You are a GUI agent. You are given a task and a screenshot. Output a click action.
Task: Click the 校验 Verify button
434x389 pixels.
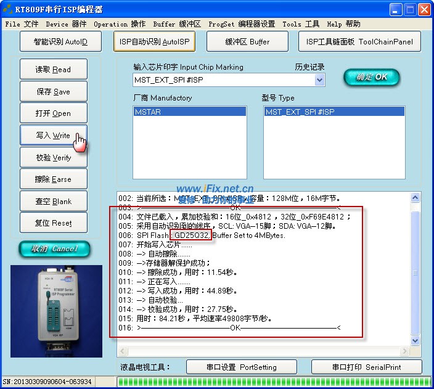(54, 158)
